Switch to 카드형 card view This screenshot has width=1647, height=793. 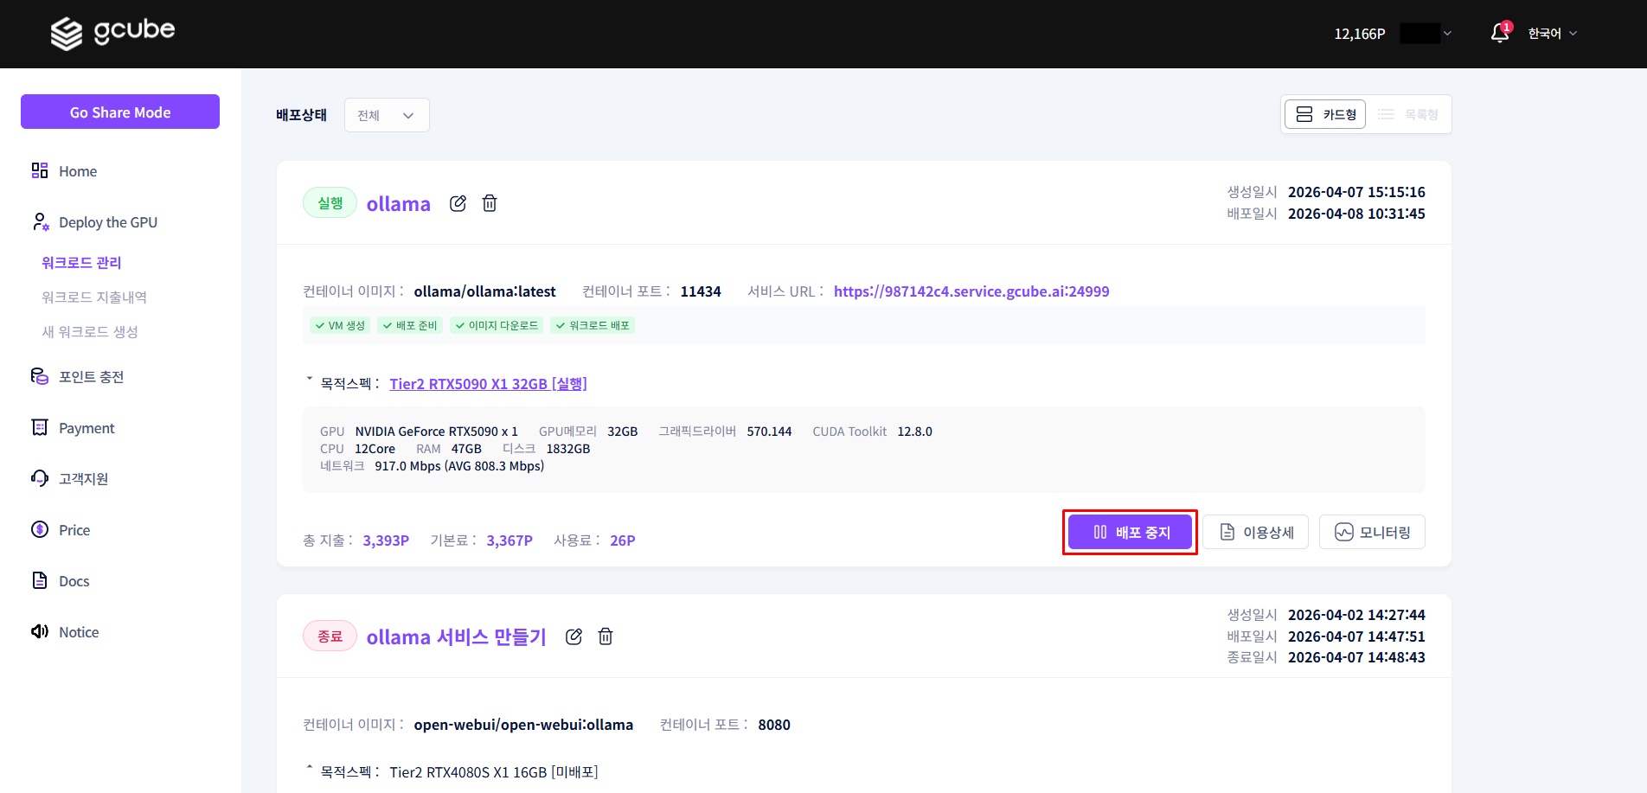pyautogui.click(x=1325, y=114)
